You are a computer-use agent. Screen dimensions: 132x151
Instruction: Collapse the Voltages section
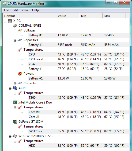click(x=15, y=31)
